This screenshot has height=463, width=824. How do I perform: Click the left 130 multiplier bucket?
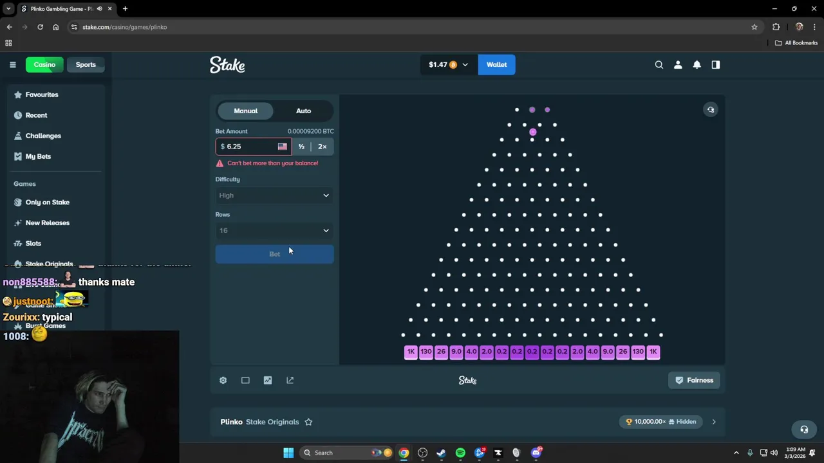tap(426, 352)
